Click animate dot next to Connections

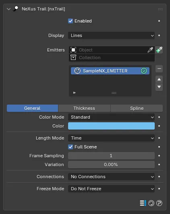click(159, 177)
